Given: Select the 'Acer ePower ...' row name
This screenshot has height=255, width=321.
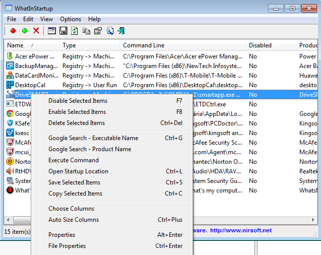Looking at the screenshot, I should (x=35, y=56).
